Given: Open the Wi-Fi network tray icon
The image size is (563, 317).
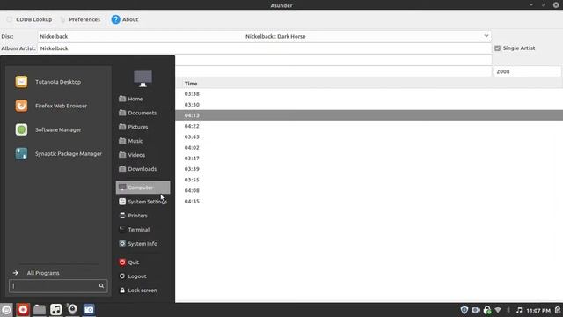Looking at the screenshot, I should tap(498, 310).
